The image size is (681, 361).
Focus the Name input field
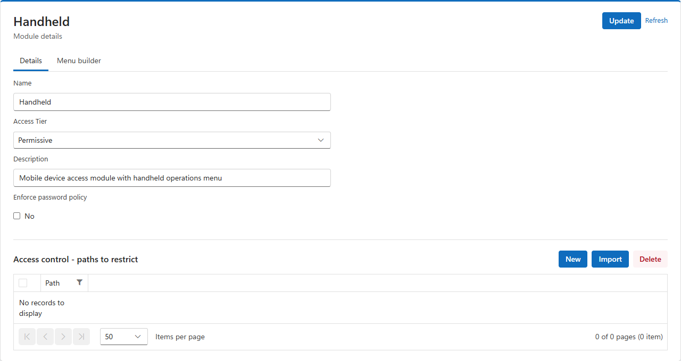click(172, 102)
